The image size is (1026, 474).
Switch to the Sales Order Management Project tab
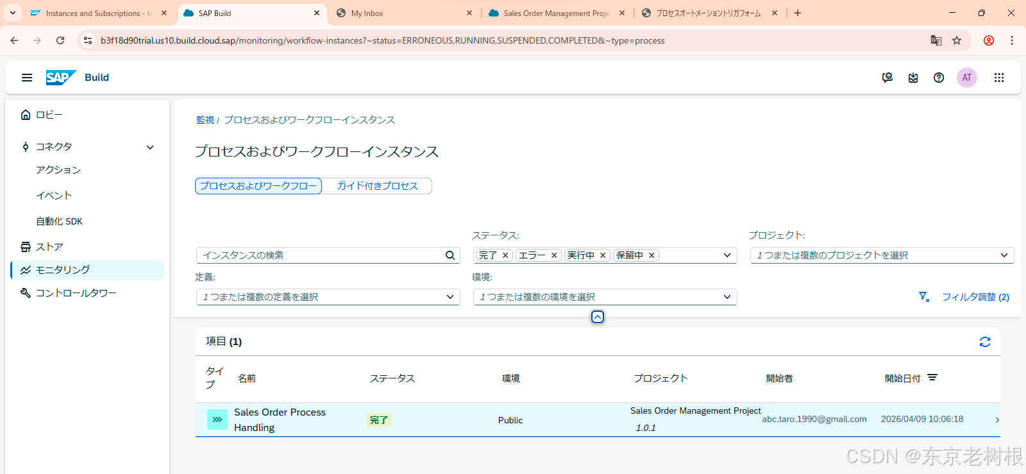(555, 13)
